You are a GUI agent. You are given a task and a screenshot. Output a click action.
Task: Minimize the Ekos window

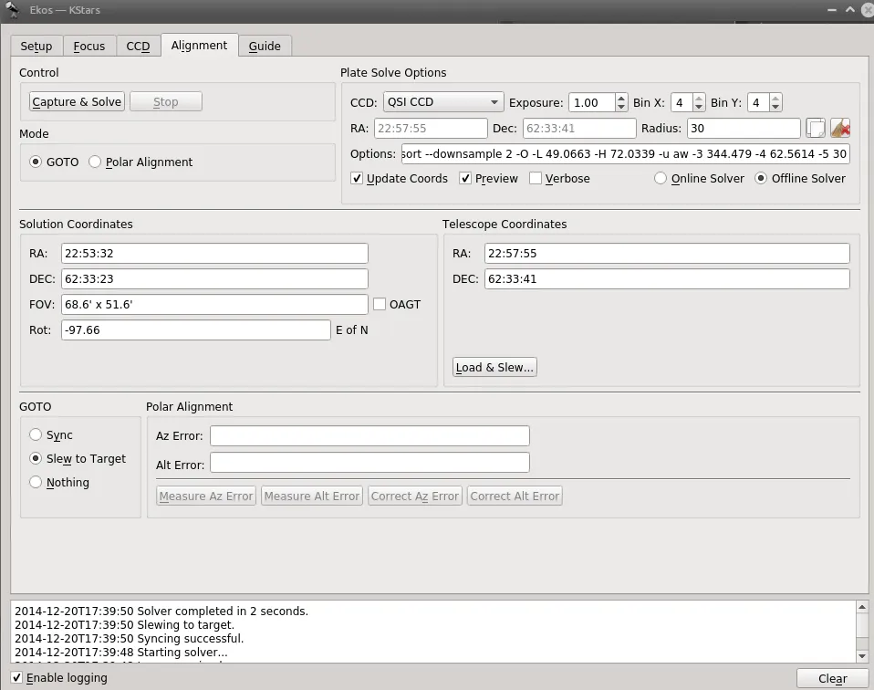click(x=832, y=10)
